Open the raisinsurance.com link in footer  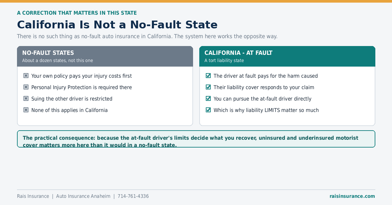[352, 196]
